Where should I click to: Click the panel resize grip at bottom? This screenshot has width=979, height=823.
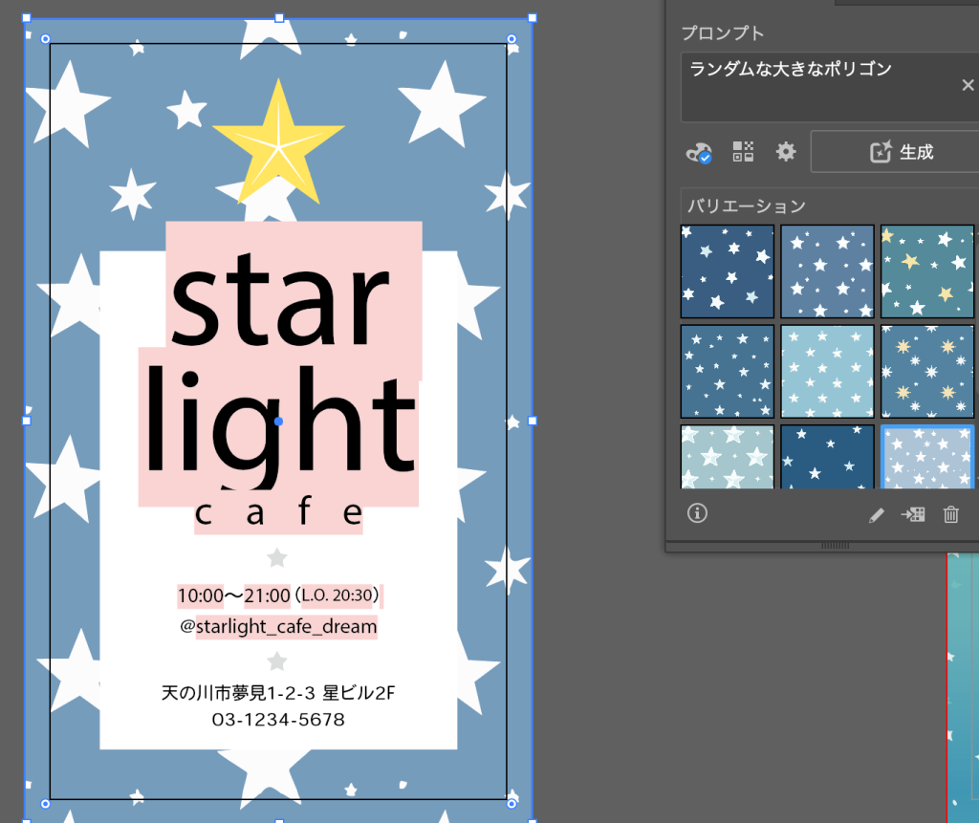(835, 546)
